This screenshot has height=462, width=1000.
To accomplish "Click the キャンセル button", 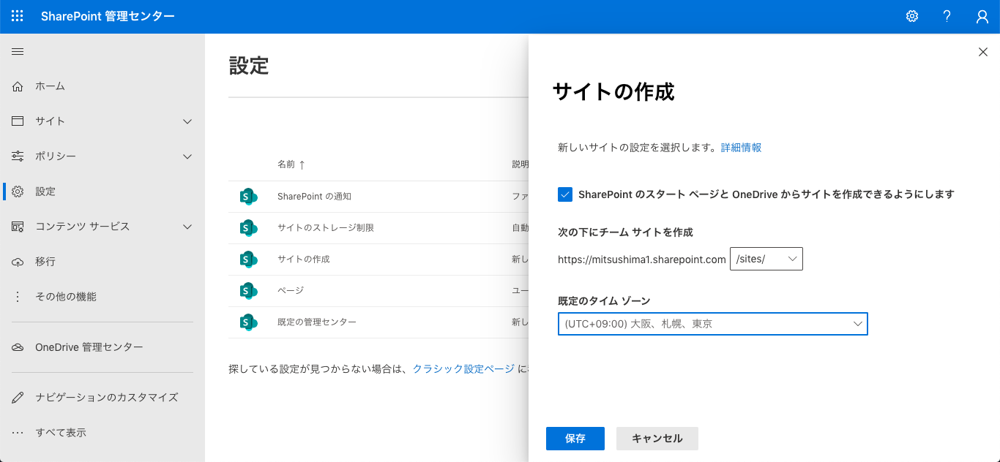I will 657,439.
